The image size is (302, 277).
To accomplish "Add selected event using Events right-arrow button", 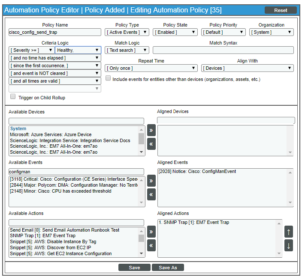I will [x=151, y=181].
